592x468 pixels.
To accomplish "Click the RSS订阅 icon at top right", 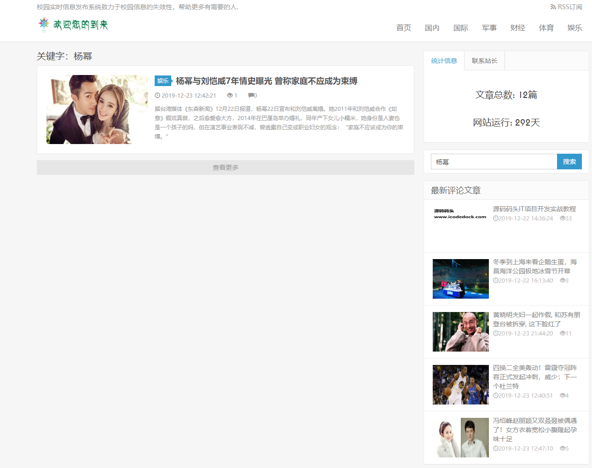I will (552, 6).
